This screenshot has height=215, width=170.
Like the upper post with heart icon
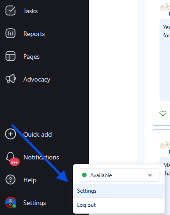pyautogui.click(x=163, y=113)
